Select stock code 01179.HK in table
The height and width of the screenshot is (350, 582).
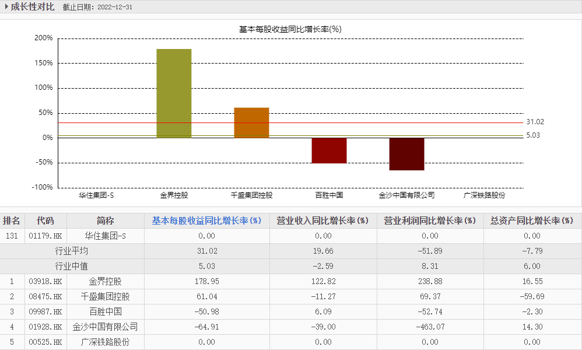45,236
